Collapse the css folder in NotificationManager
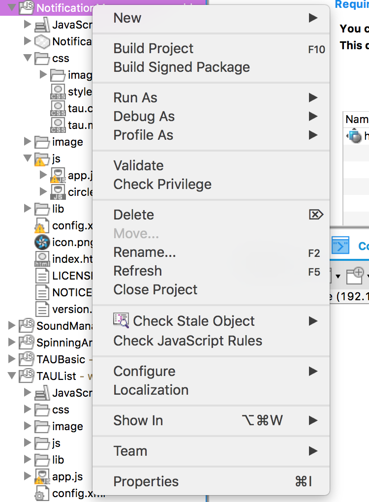369x502 pixels. (x=28, y=58)
